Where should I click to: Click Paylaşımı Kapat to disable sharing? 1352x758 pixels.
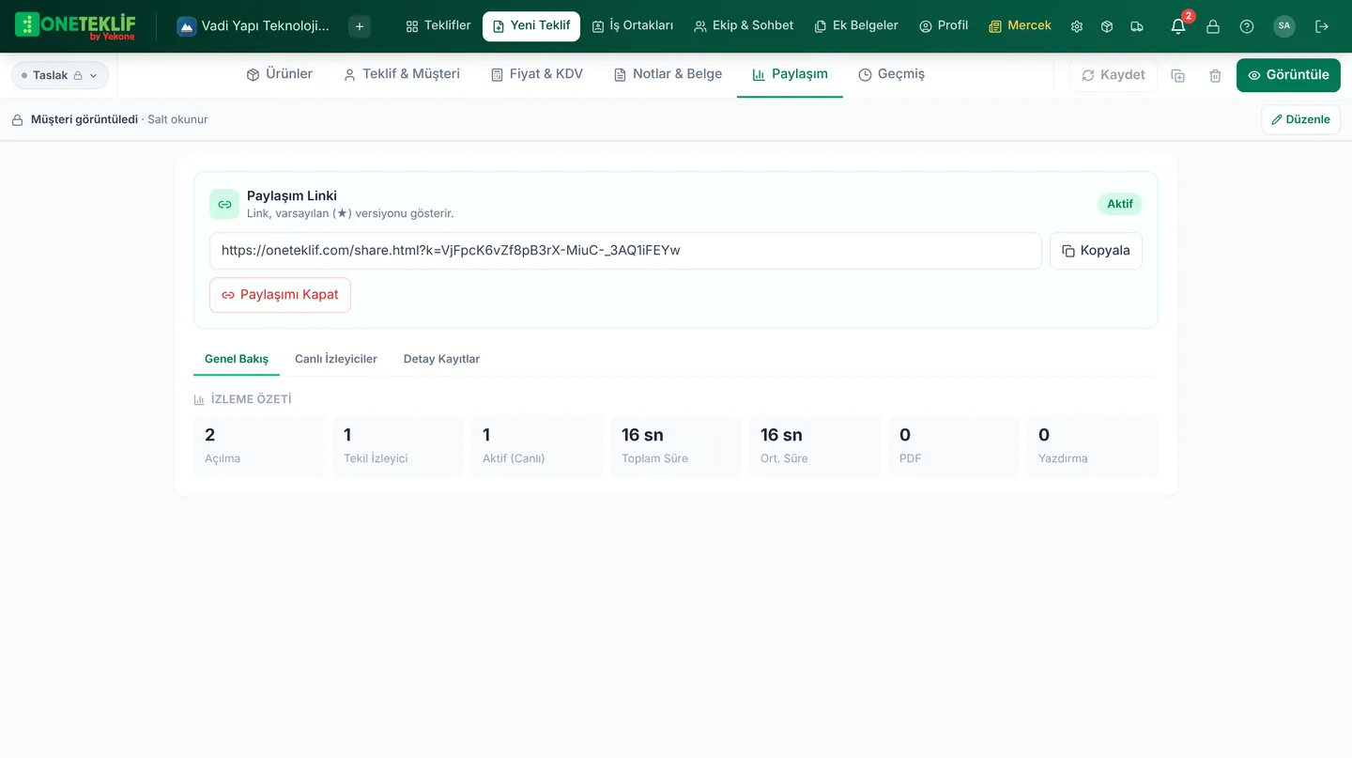(280, 295)
